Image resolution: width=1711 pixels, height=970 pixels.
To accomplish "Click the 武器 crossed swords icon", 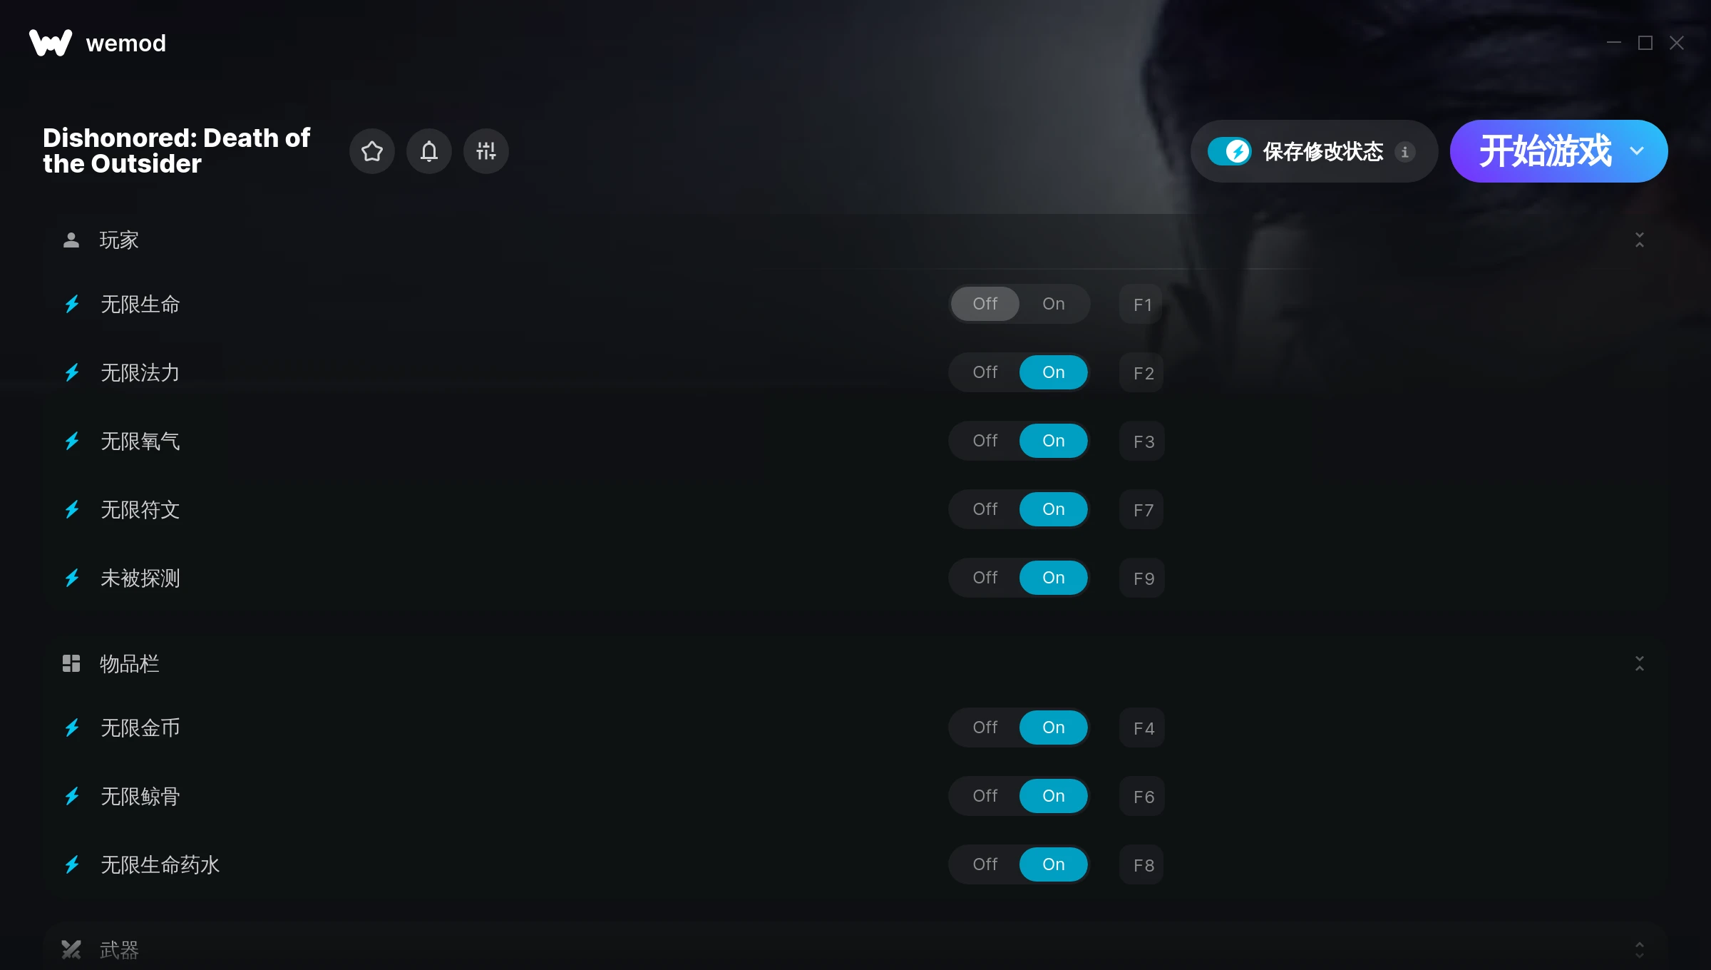I will pos(71,949).
